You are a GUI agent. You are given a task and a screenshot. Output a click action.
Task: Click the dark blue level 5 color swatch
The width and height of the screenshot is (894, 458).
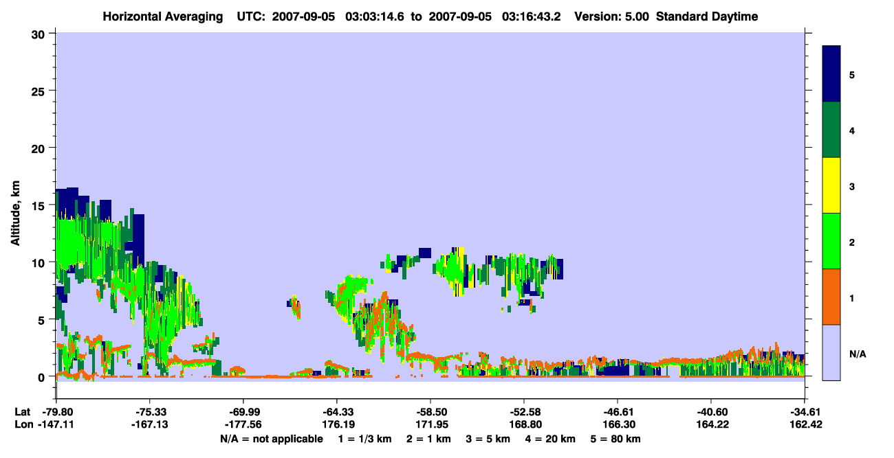(x=831, y=74)
